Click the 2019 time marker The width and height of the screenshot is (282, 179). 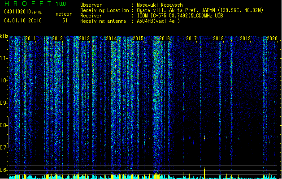[x=245, y=38]
